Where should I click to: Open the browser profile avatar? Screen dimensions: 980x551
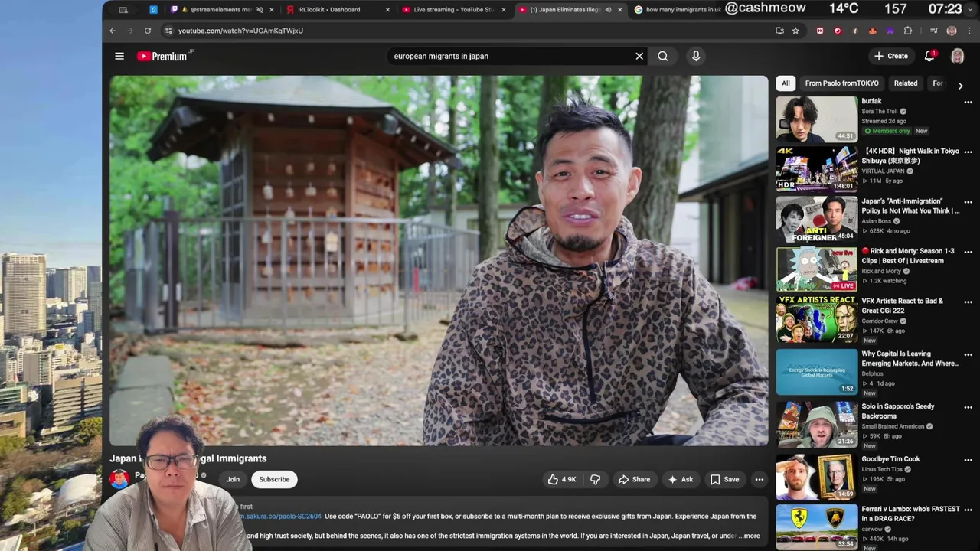[952, 31]
